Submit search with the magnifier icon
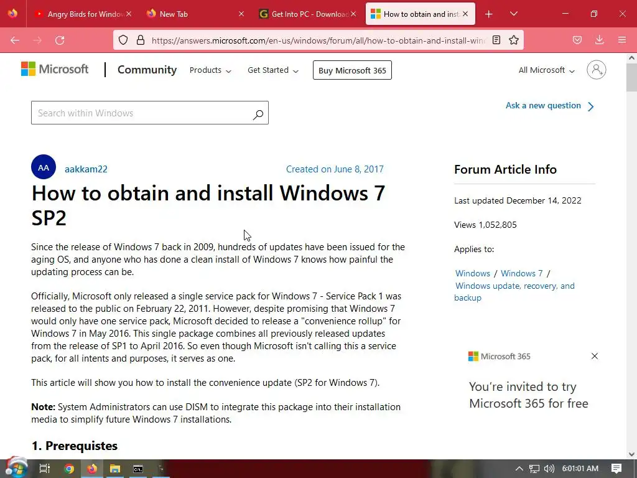This screenshot has width=637, height=478. tap(258, 115)
